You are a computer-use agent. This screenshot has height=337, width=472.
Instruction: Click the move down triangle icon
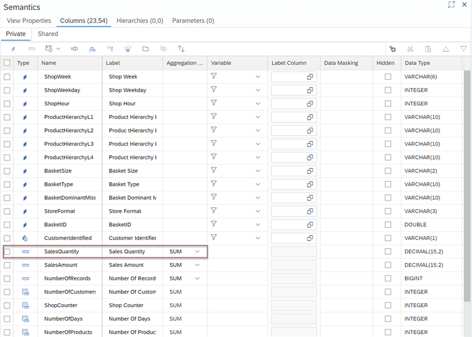tap(463, 49)
